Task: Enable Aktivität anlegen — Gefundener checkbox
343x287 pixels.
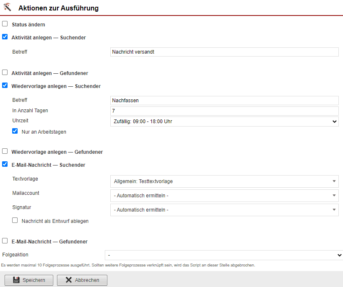Action: pos(5,72)
